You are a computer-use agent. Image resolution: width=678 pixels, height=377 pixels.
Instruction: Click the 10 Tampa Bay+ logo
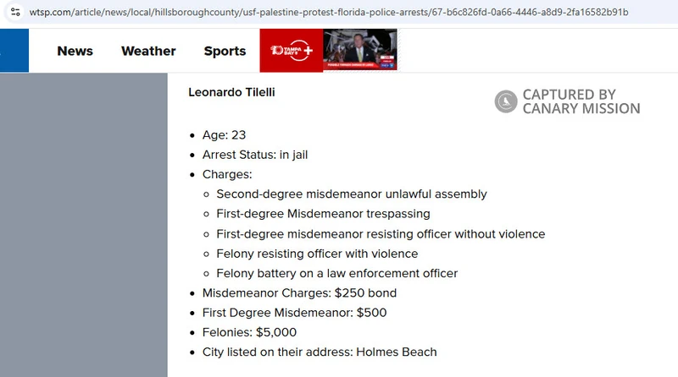292,51
